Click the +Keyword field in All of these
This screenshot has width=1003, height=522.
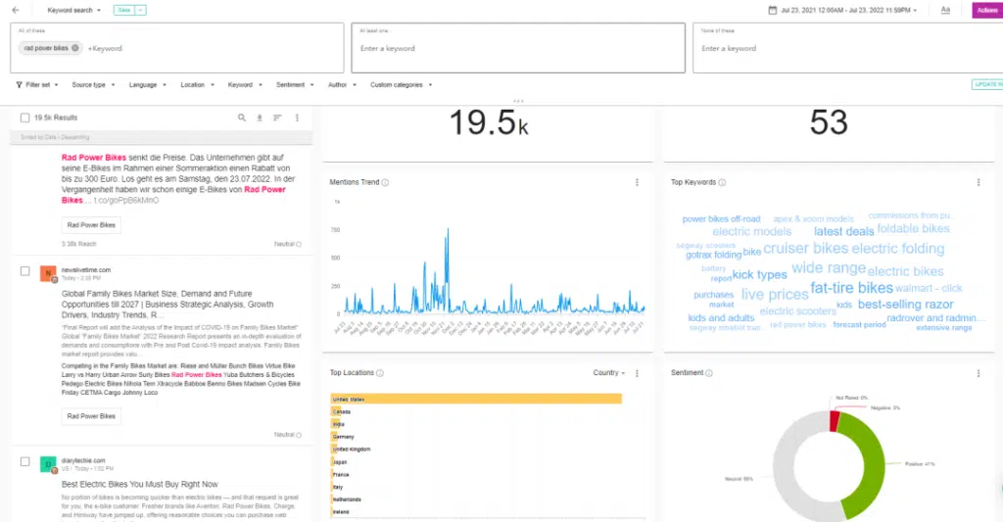(105, 49)
